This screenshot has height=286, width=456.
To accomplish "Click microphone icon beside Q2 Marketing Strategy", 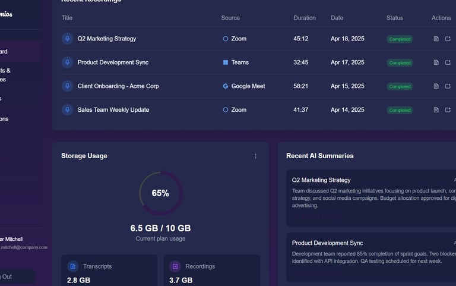I will (67, 39).
